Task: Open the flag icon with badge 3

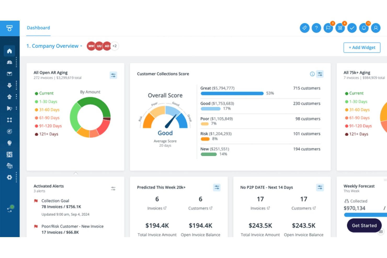Action: (x=328, y=28)
